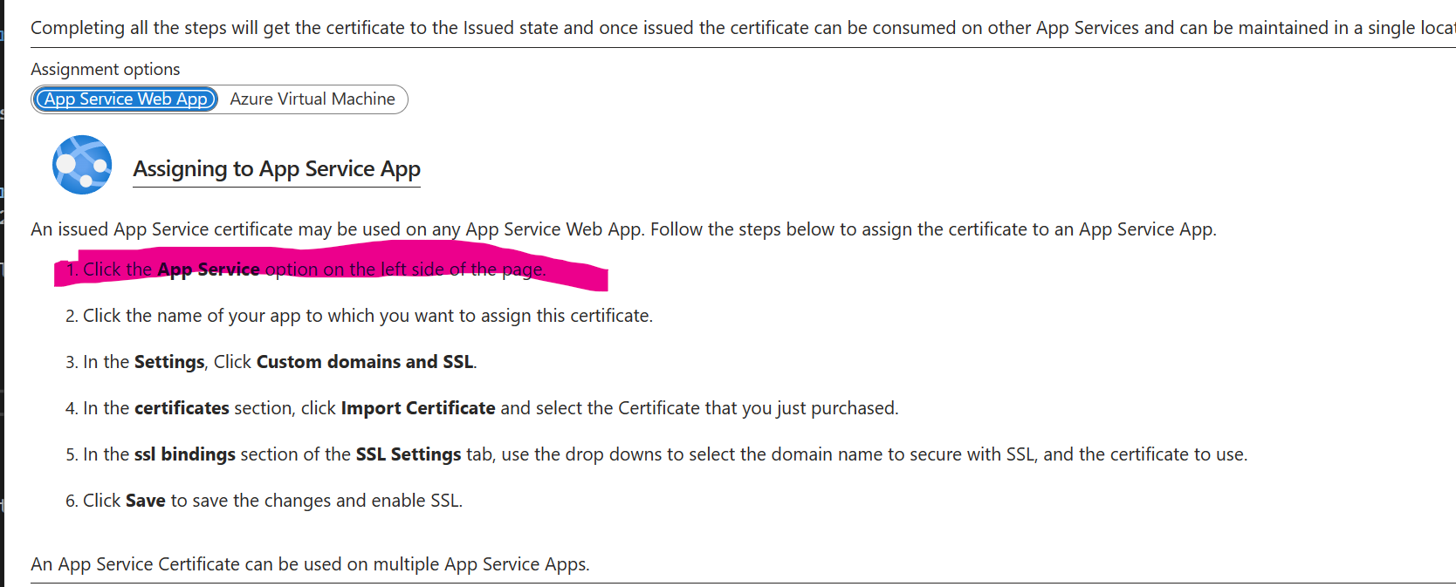The width and height of the screenshot is (1456, 587).
Task: Click the Assigning to App Service App heading
Action: (x=277, y=168)
